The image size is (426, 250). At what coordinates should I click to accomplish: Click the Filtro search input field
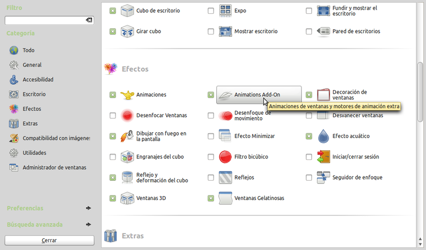(x=45, y=20)
